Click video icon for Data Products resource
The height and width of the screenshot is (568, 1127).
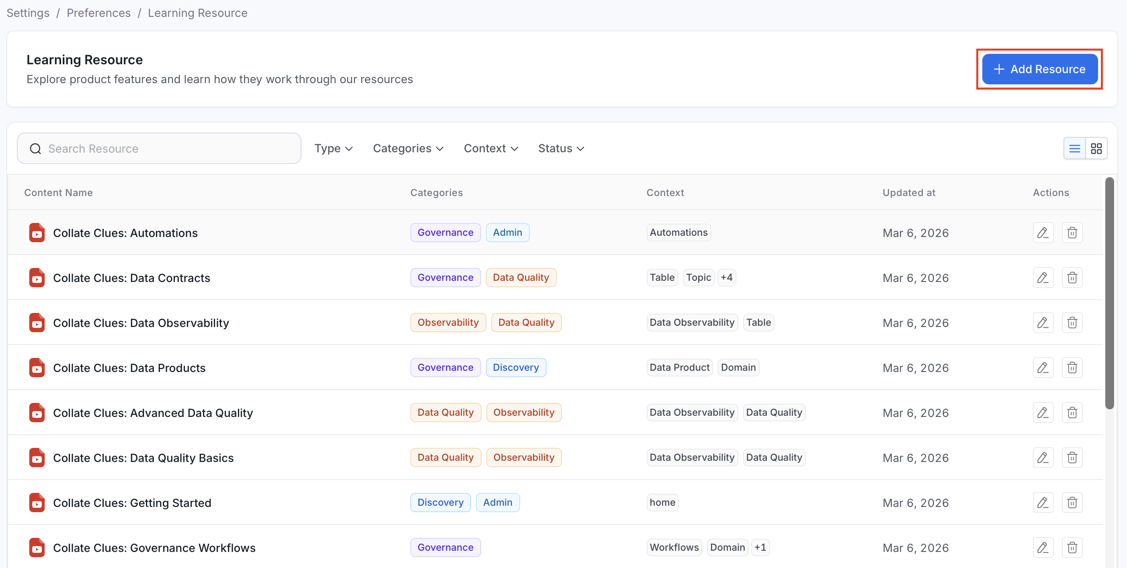tap(37, 368)
